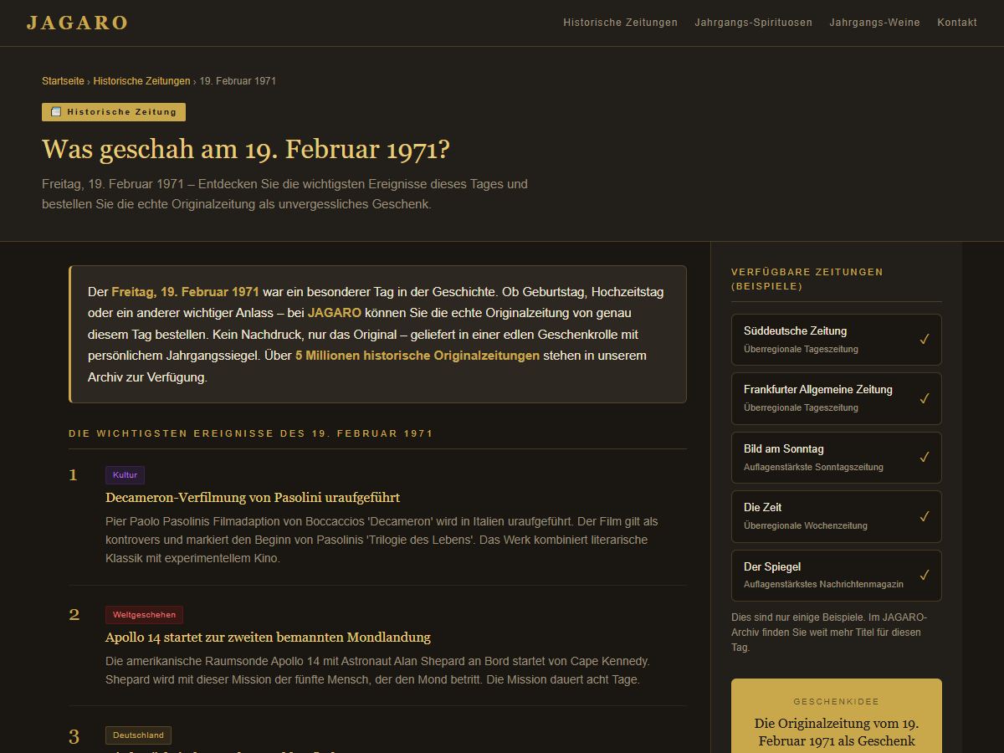The image size is (1004, 753).
Task: Click gold box title Die Originalzeitung vom 19. Februar 1971
Action: coord(837,732)
